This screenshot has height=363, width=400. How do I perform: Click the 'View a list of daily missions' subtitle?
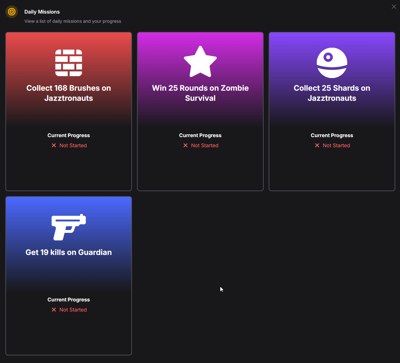[x=73, y=21]
